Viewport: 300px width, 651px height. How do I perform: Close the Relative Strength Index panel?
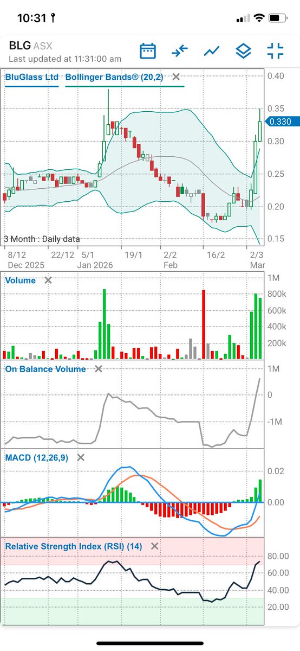(155, 546)
